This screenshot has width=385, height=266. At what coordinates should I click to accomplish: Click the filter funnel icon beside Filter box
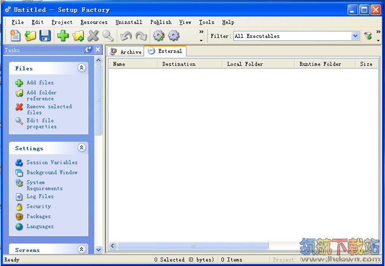click(x=368, y=36)
